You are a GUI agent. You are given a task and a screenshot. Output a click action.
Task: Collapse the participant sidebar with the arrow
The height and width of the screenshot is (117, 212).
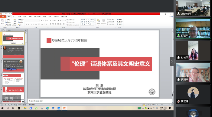pos(172,62)
